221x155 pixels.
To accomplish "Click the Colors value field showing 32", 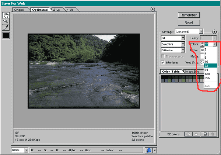I will [x=208, y=44].
